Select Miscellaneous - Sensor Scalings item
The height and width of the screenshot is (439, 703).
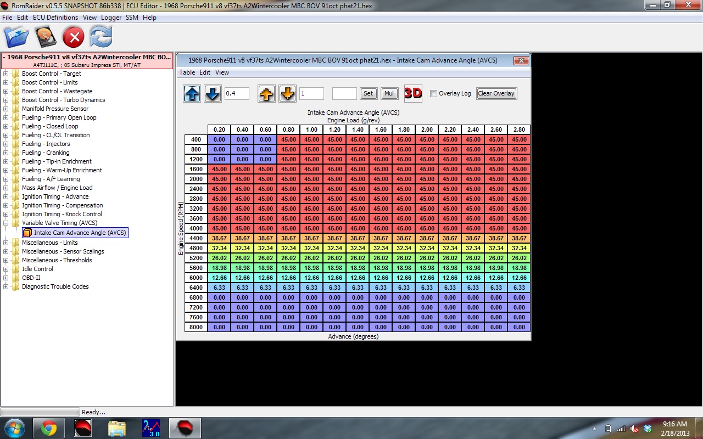coord(63,251)
